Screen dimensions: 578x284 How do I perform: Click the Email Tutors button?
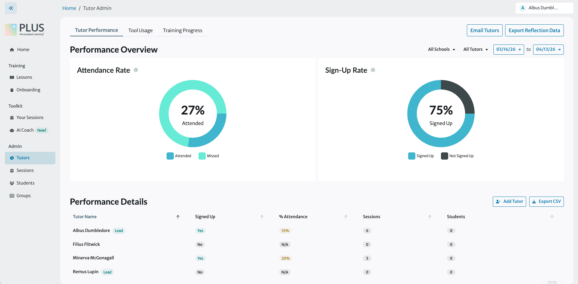point(485,30)
